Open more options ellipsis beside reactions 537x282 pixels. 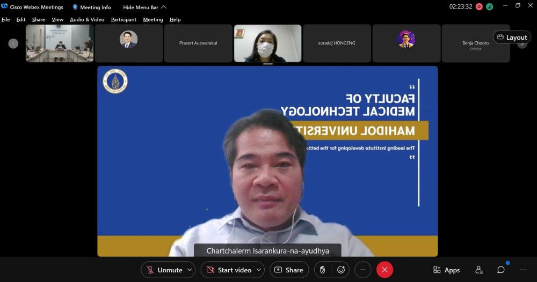coord(363,270)
